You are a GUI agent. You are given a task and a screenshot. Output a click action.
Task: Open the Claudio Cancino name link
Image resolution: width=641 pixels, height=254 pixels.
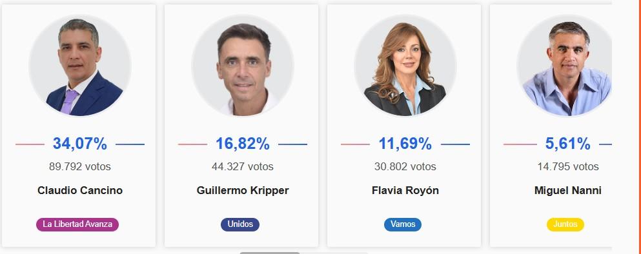80,191
